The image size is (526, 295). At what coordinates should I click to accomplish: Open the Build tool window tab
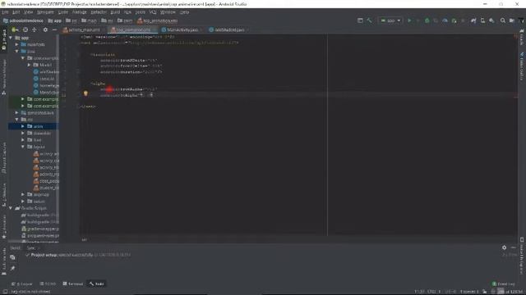(x=97, y=284)
